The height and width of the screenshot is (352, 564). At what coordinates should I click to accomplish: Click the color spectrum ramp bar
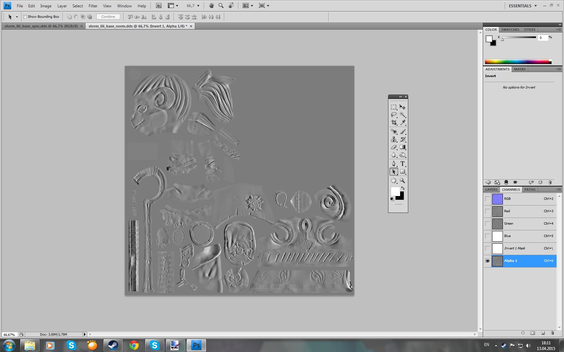point(518,62)
